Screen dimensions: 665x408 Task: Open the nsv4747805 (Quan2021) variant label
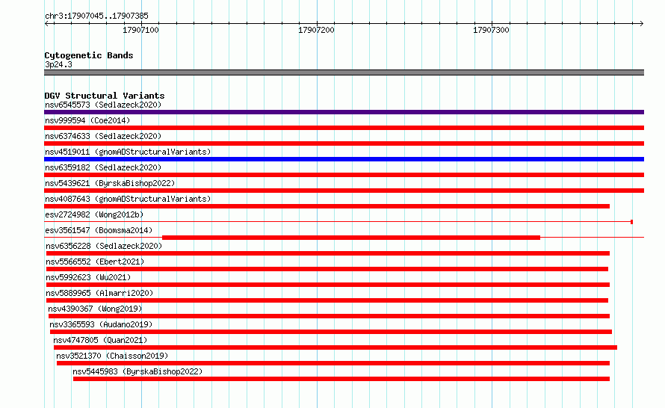100,340
